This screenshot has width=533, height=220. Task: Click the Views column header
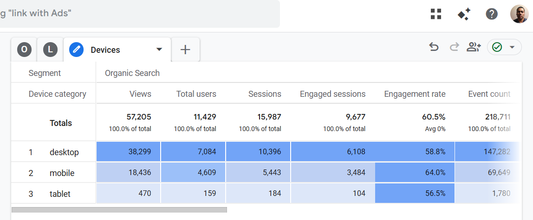click(140, 94)
